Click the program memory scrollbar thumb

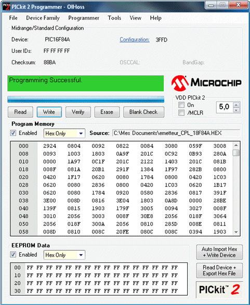236,152
